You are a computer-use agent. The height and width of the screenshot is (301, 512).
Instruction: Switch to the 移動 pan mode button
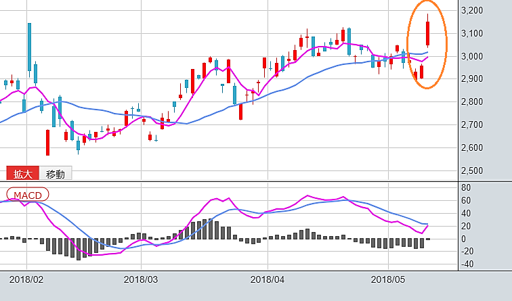point(55,173)
